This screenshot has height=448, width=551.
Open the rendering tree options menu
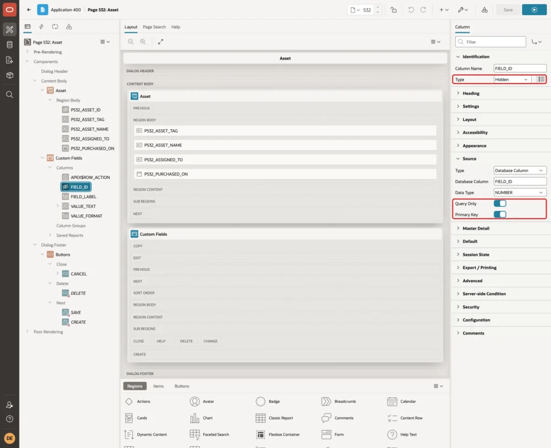[x=105, y=42]
